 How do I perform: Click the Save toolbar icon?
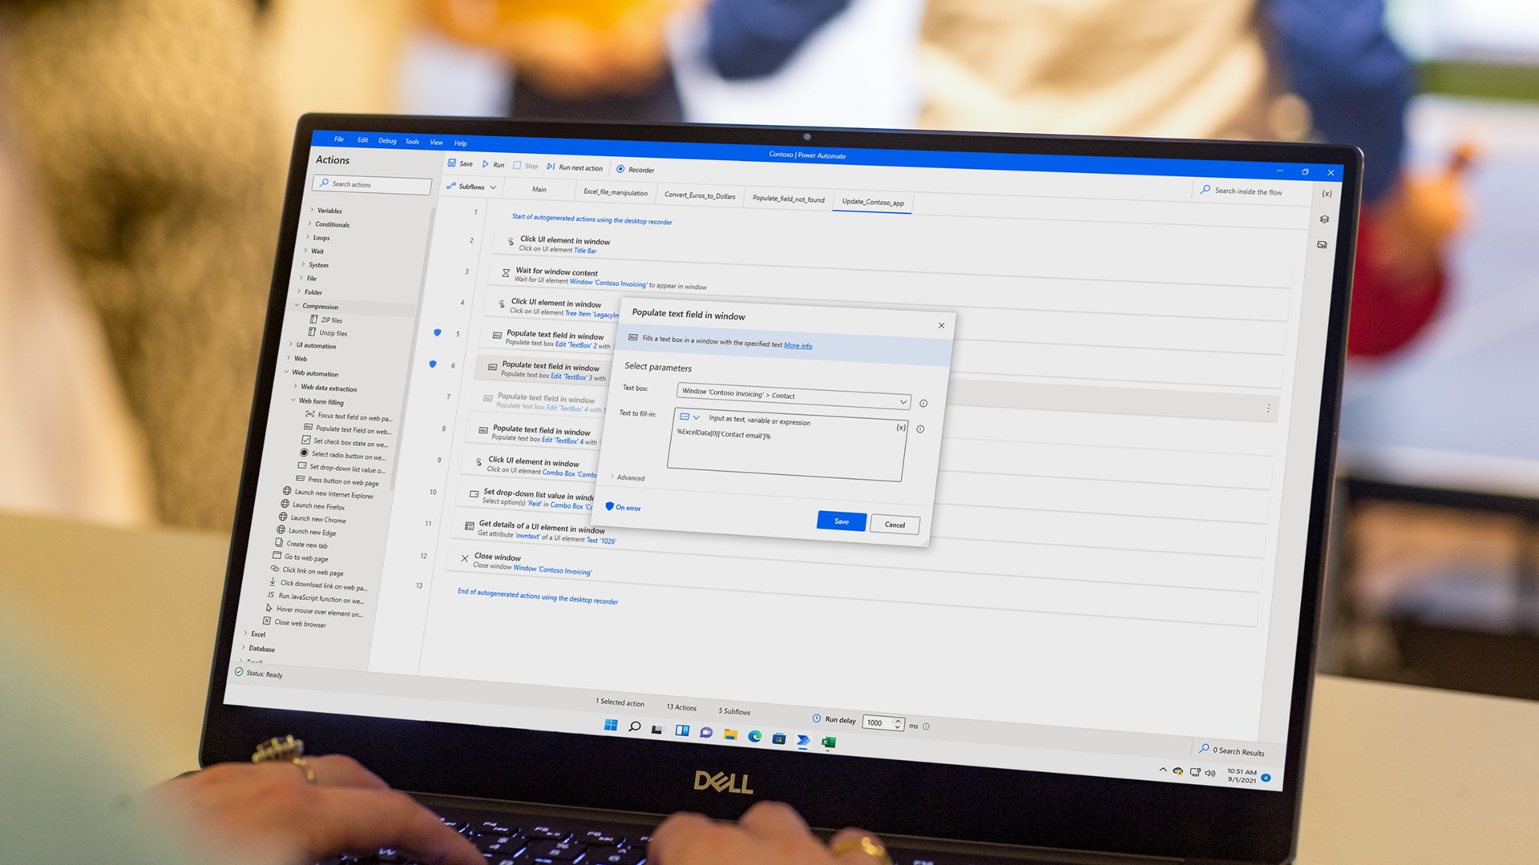tap(453, 163)
